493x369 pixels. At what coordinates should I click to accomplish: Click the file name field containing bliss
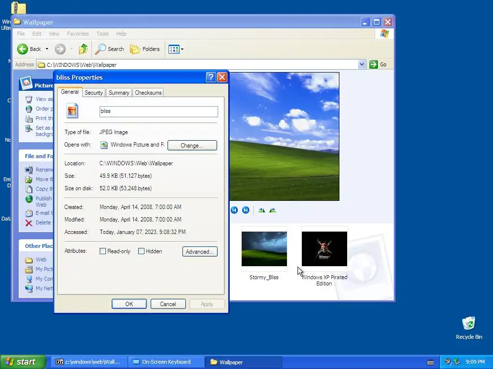(x=158, y=111)
